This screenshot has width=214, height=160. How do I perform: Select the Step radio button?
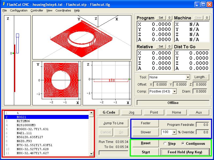pyautogui.click(x=165, y=143)
